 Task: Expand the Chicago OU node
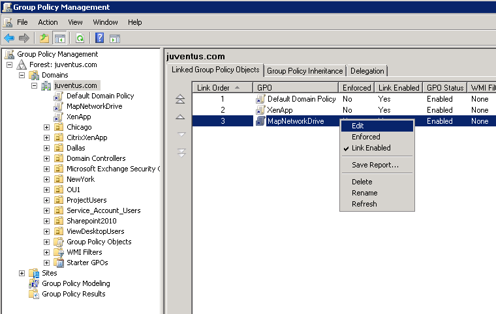46,127
